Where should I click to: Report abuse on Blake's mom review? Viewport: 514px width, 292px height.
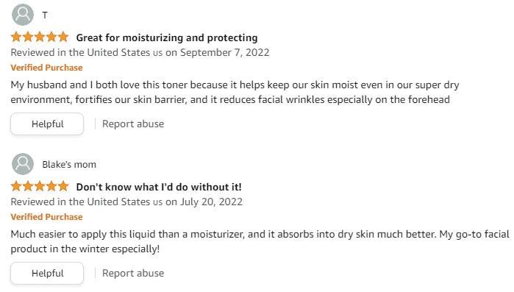point(133,273)
